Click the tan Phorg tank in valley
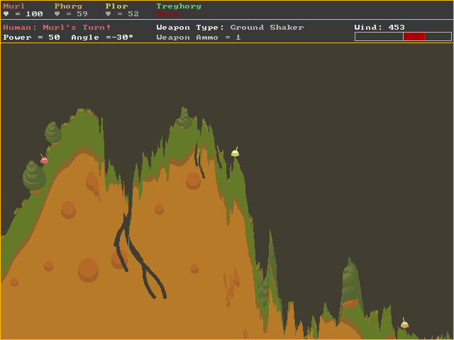 point(404,323)
